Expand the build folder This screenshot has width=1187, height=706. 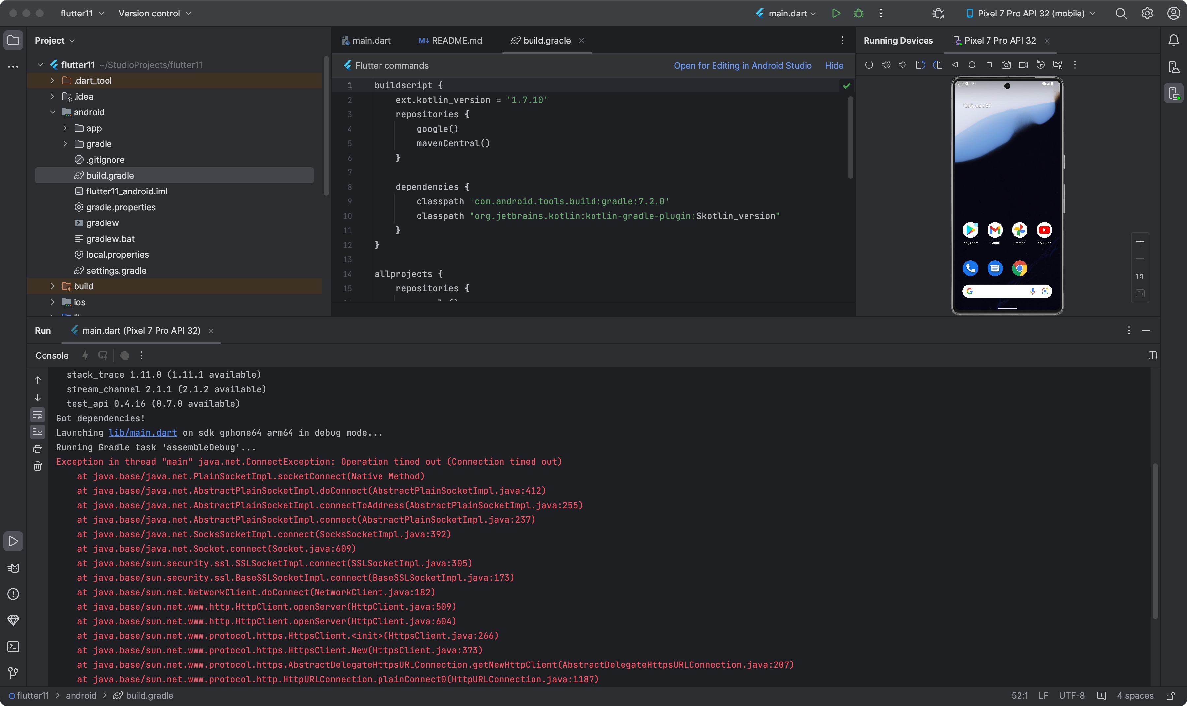point(52,286)
